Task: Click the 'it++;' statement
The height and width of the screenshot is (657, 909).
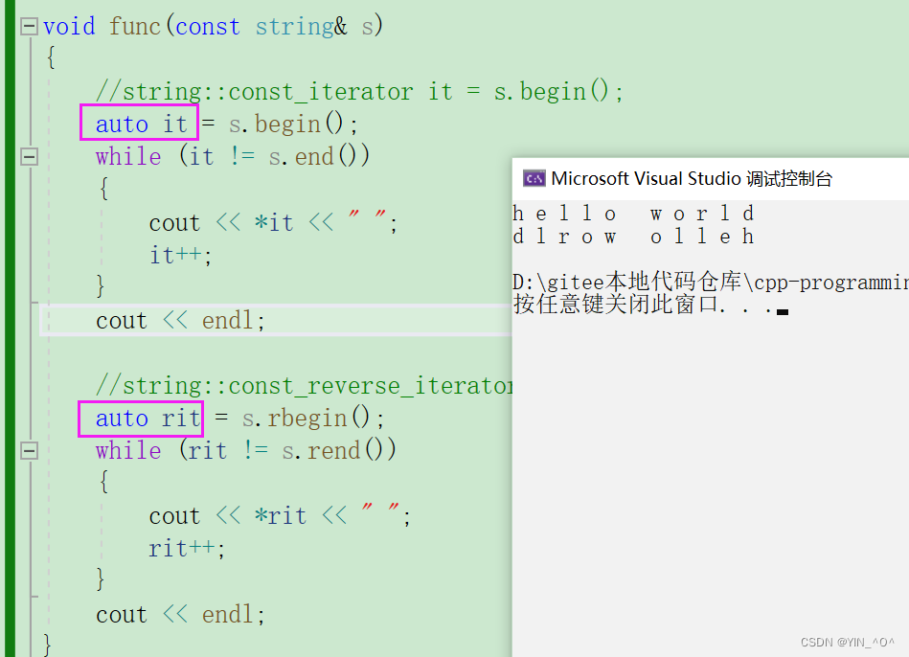Action: point(181,255)
